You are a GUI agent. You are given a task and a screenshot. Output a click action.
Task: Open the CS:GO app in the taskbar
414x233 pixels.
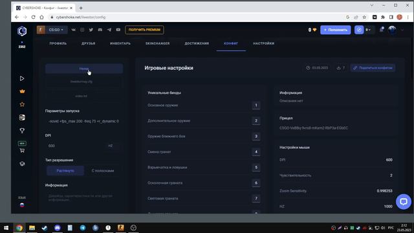tap(121, 228)
